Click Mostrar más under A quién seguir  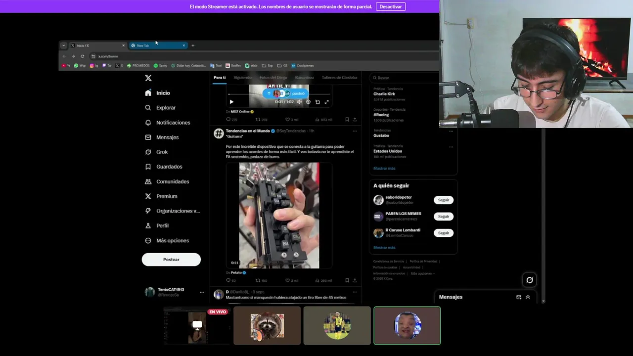[384, 248]
